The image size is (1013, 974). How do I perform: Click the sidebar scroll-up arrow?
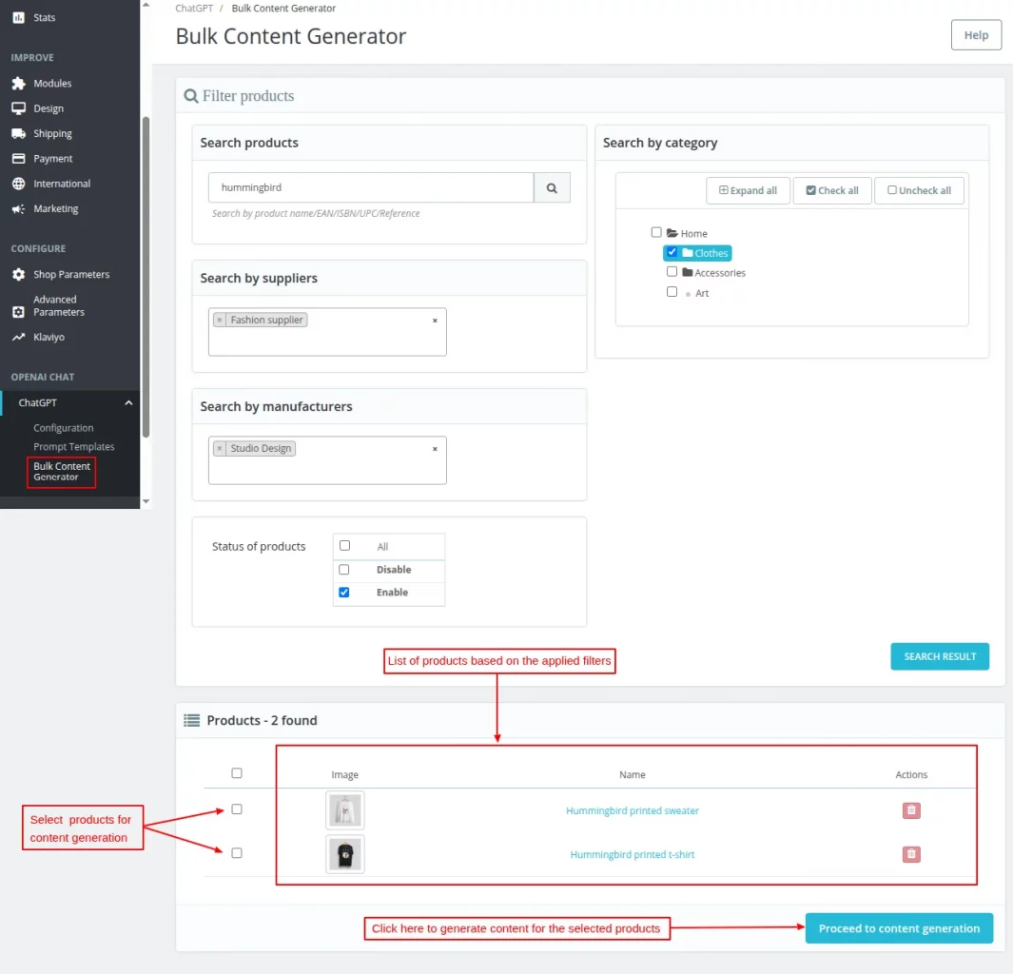146,5
